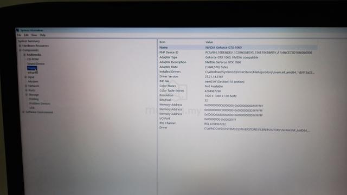Image resolution: width=347 pixels, height=195 pixels.
Task: Open the Edit menu
Action: click(x=27, y=35)
